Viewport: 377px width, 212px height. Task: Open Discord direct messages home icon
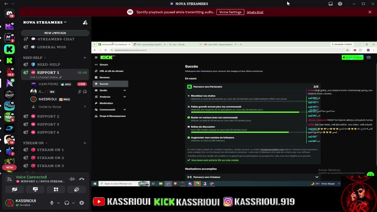click(9, 14)
